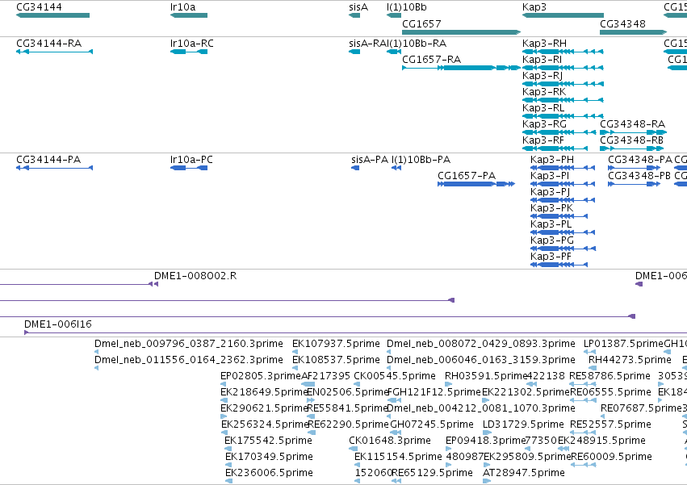687x485 pixels.
Task: Select the Ir10a gene label
Action: coord(182,7)
